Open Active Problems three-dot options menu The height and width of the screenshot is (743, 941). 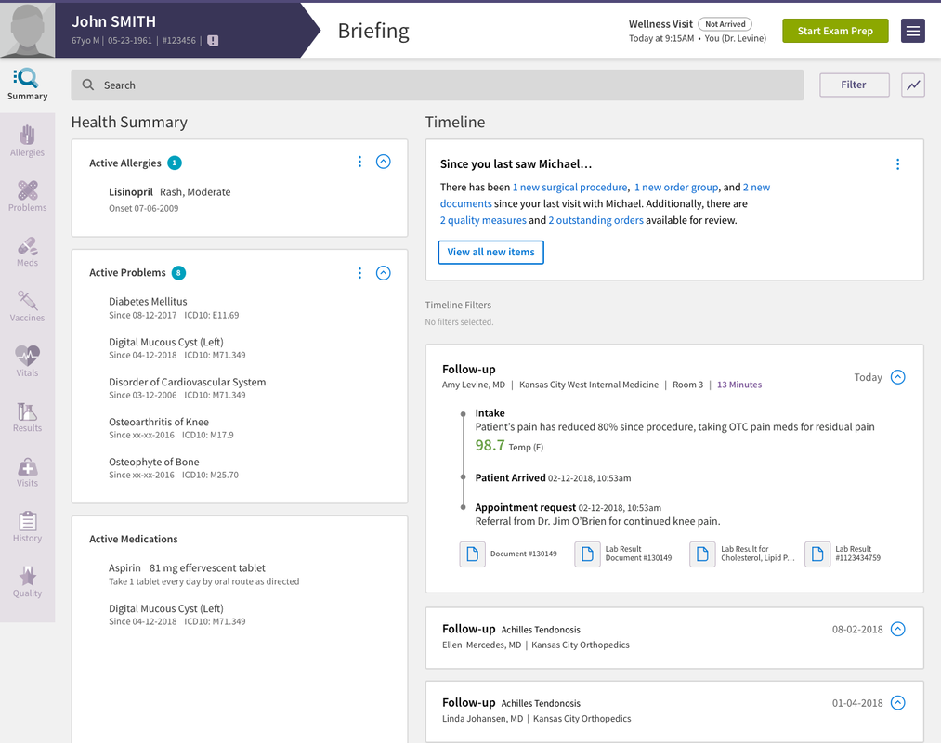(x=359, y=273)
